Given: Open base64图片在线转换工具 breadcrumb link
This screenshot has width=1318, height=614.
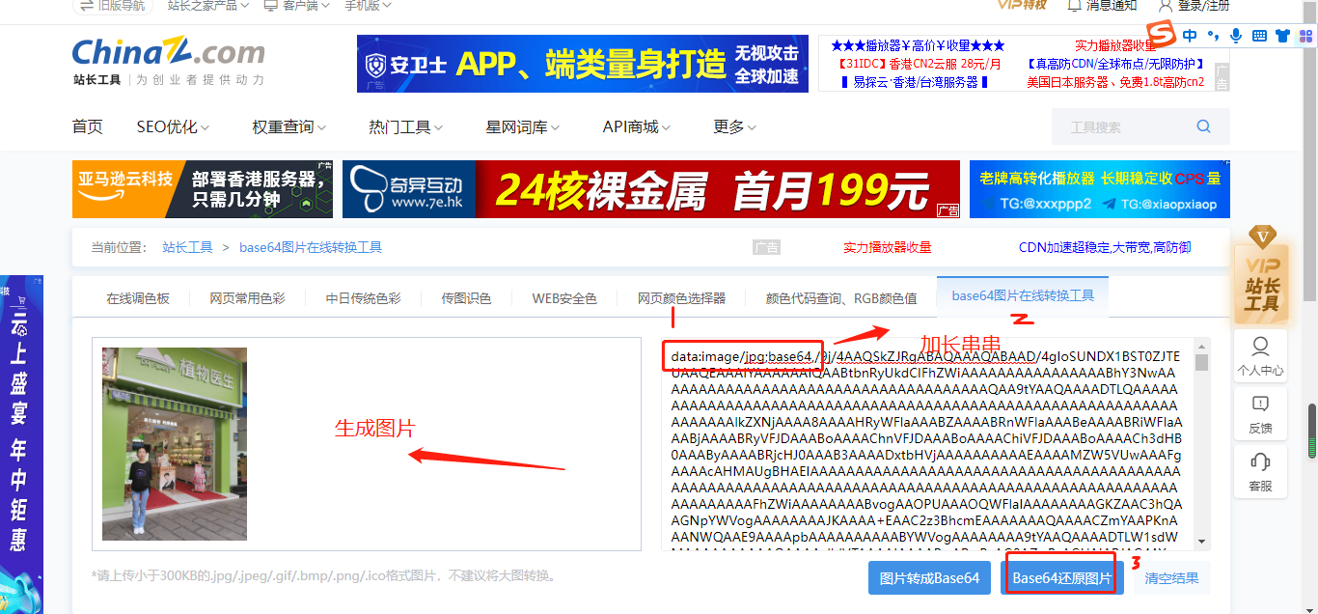Looking at the screenshot, I should pyautogui.click(x=311, y=247).
